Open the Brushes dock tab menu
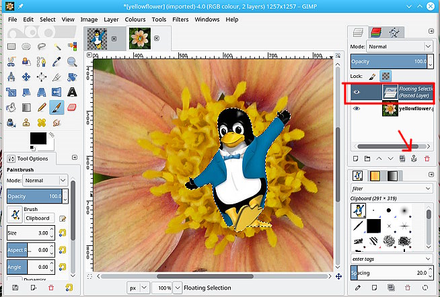Screen dimensions: 440x297 pyautogui.click(x=431, y=175)
